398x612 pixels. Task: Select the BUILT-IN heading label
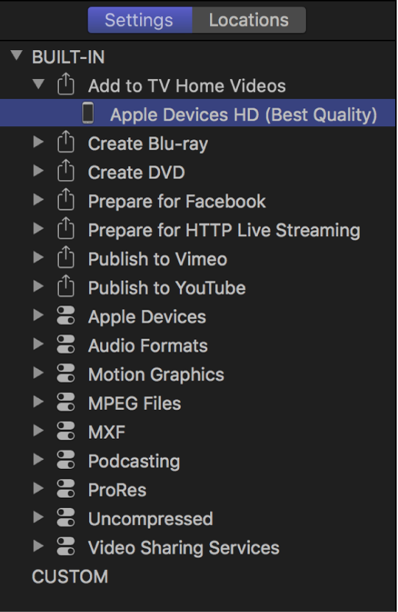pyautogui.click(x=69, y=57)
